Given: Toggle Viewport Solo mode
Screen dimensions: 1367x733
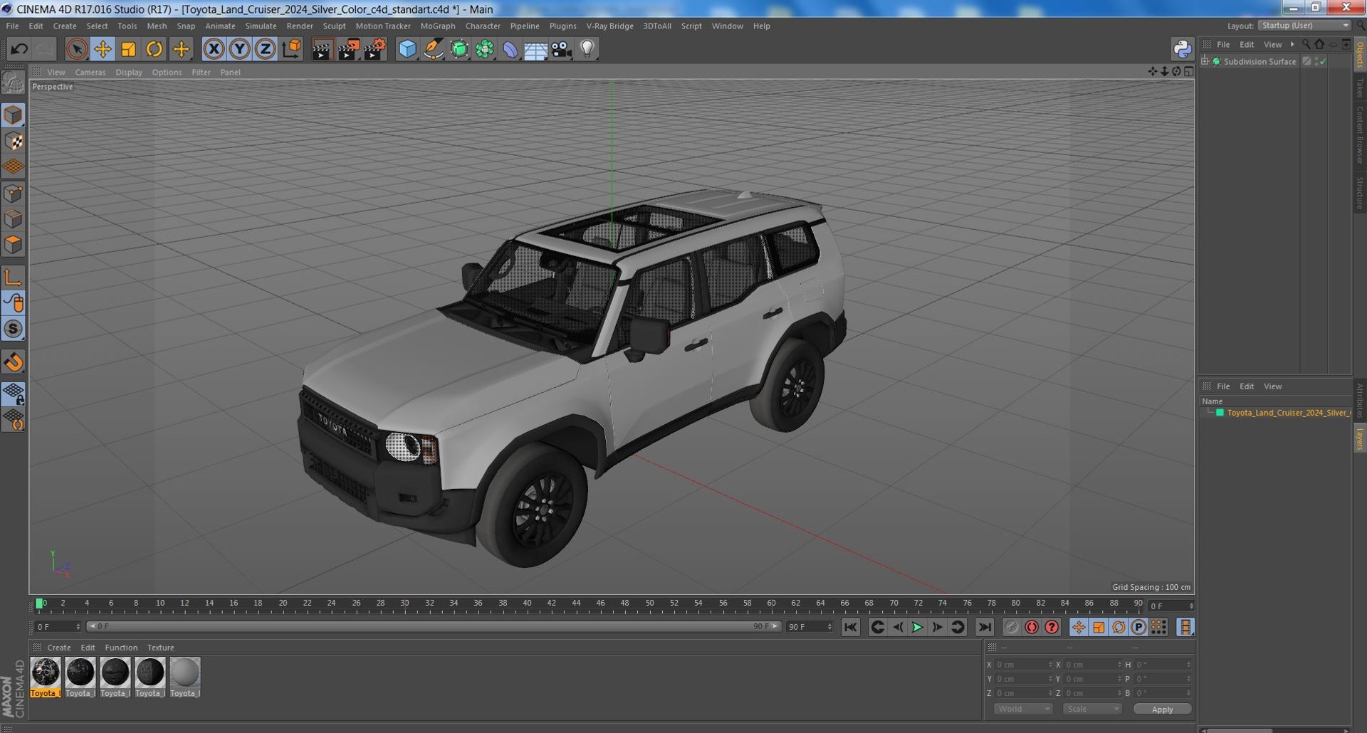Looking at the screenshot, I should 13,329.
